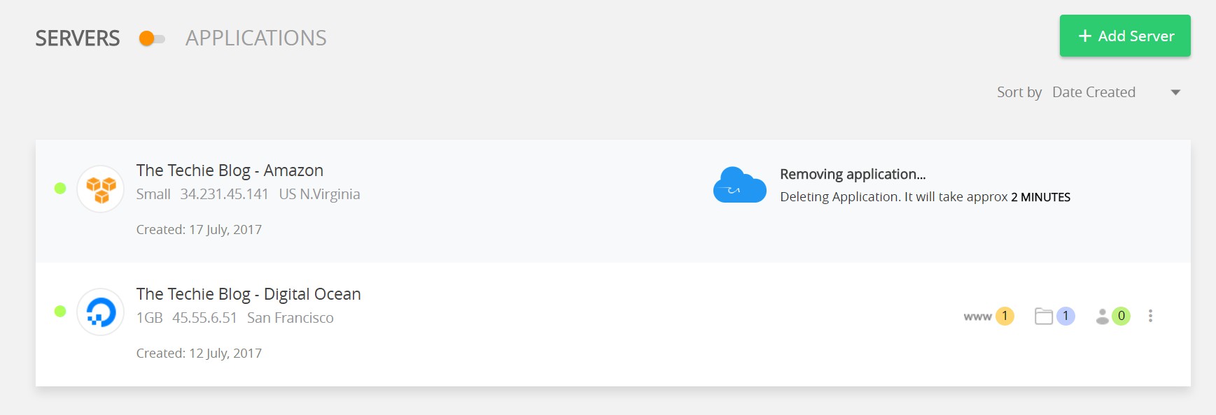
Task: Open the projects folder icon on Digital Ocean server
Action: (1044, 316)
